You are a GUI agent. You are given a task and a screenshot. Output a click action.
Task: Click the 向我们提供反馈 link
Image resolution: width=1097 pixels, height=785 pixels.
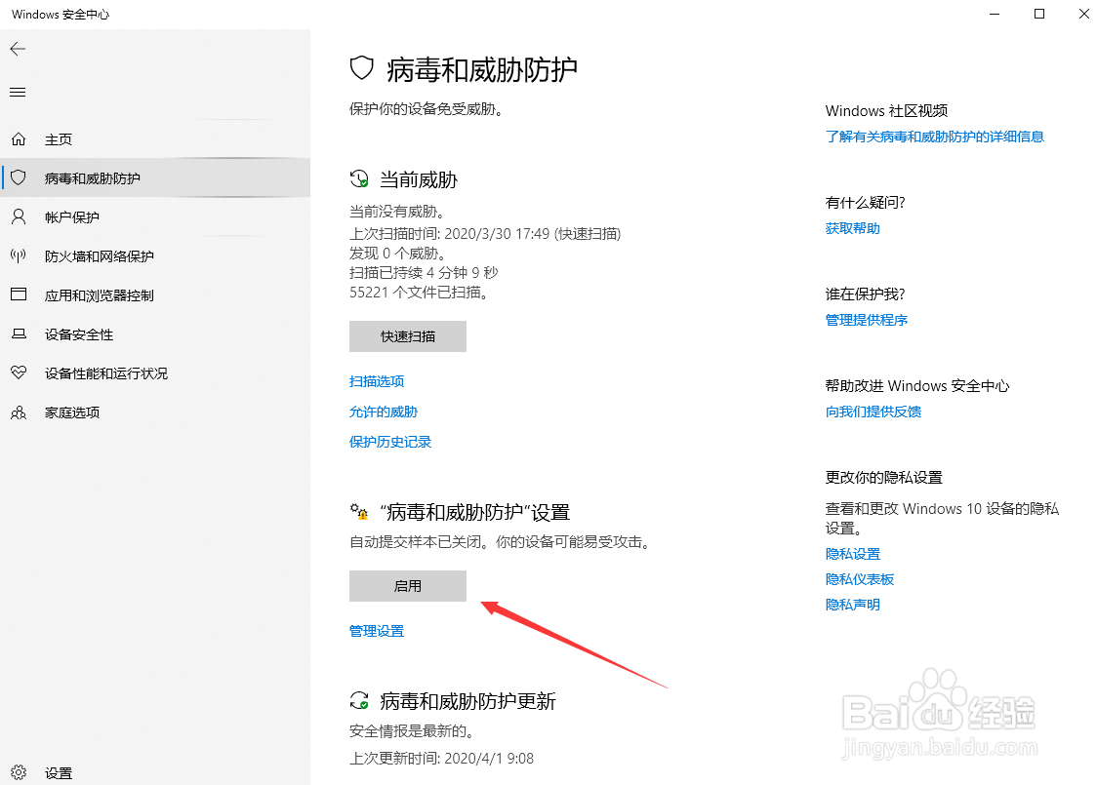874,411
